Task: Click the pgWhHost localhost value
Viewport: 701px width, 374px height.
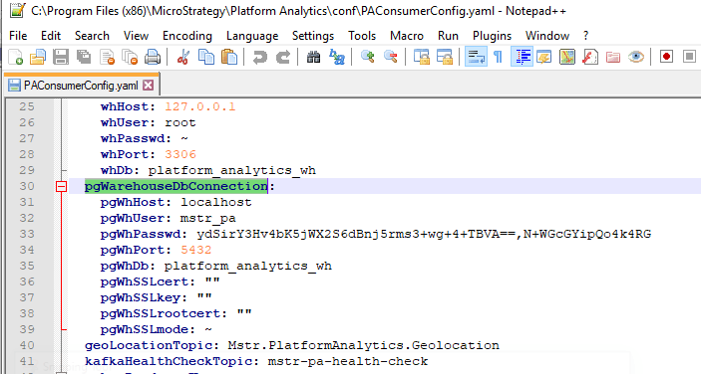Action: [216, 202]
